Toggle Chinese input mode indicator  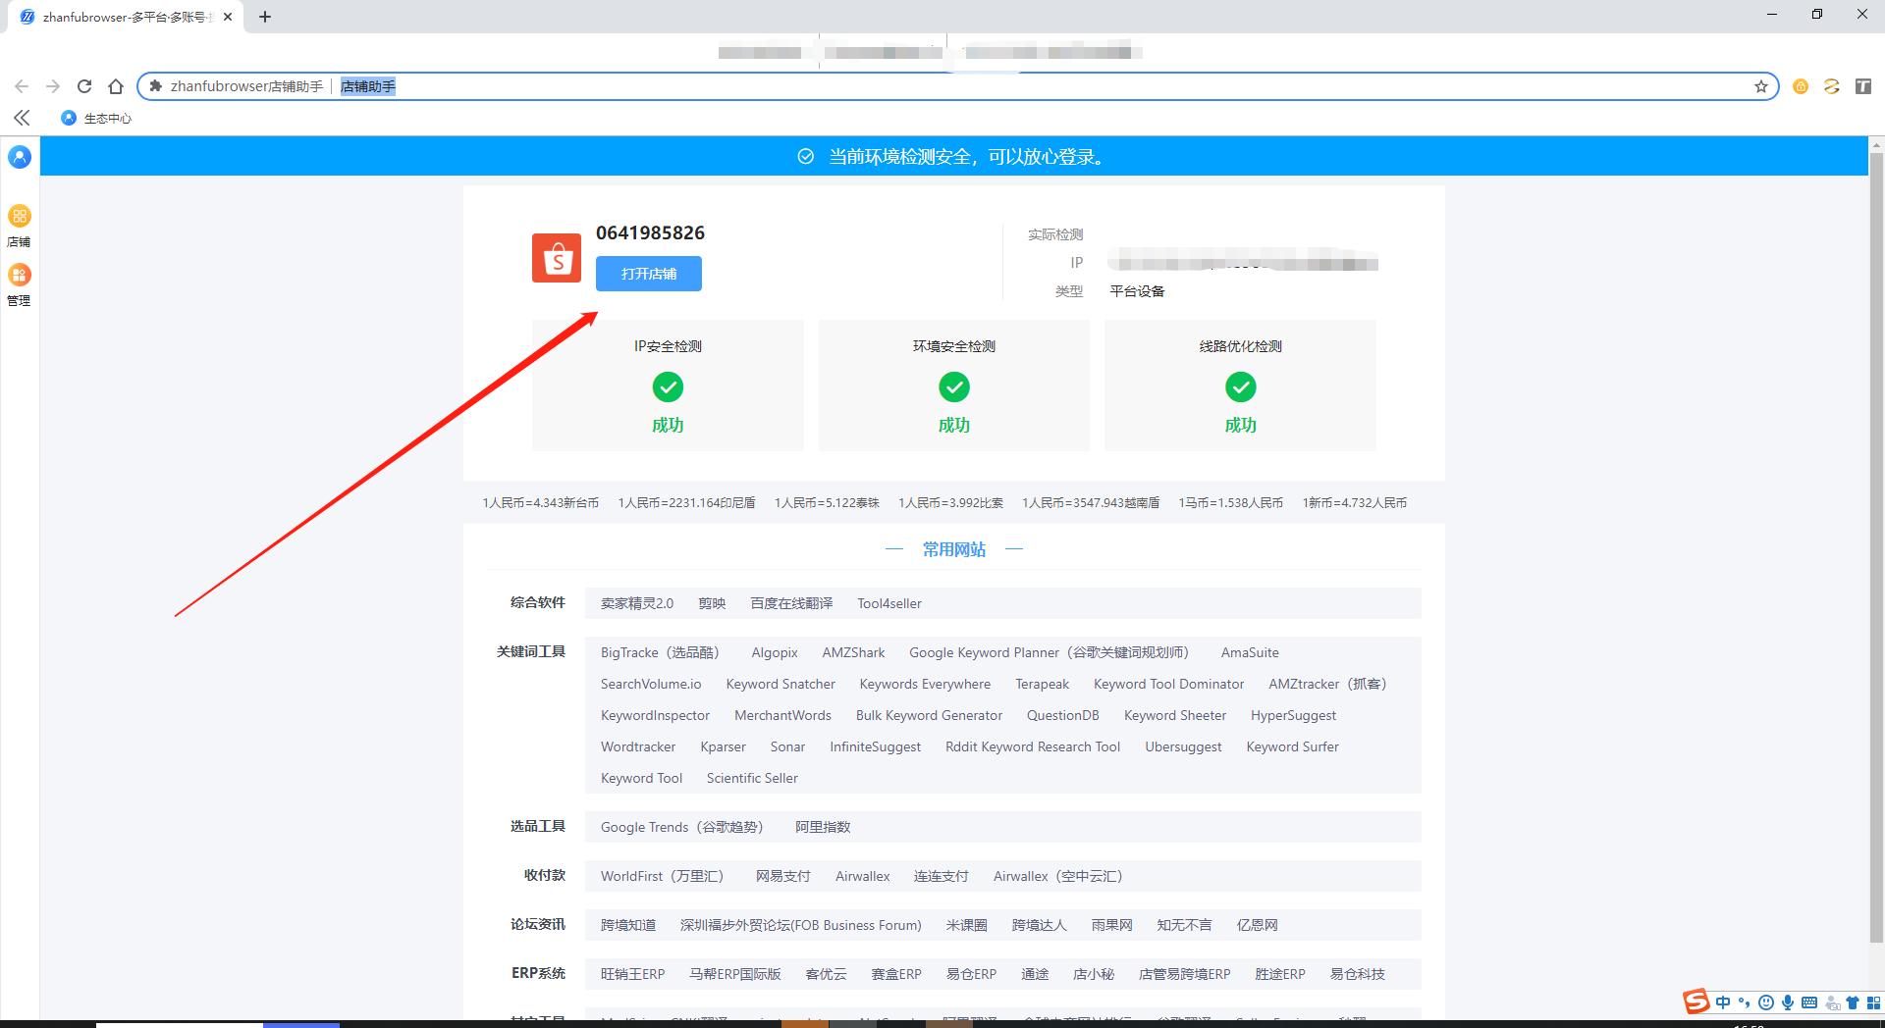(x=1723, y=1002)
